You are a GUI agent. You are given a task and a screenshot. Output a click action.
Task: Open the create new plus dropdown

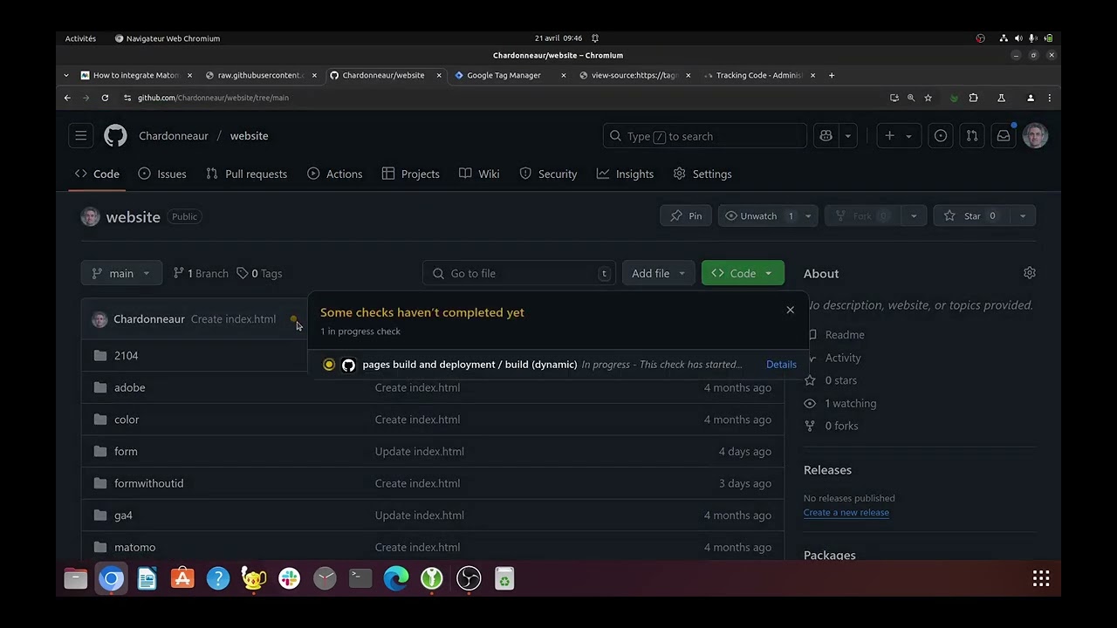tap(898, 136)
